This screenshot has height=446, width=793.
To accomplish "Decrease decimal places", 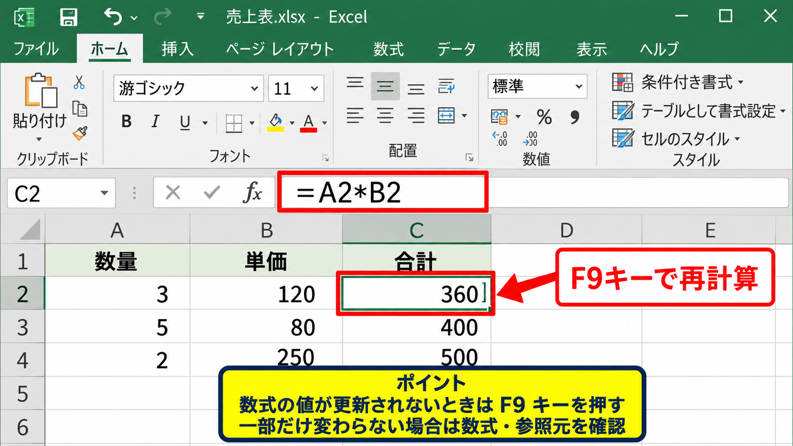I will point(530,139).
